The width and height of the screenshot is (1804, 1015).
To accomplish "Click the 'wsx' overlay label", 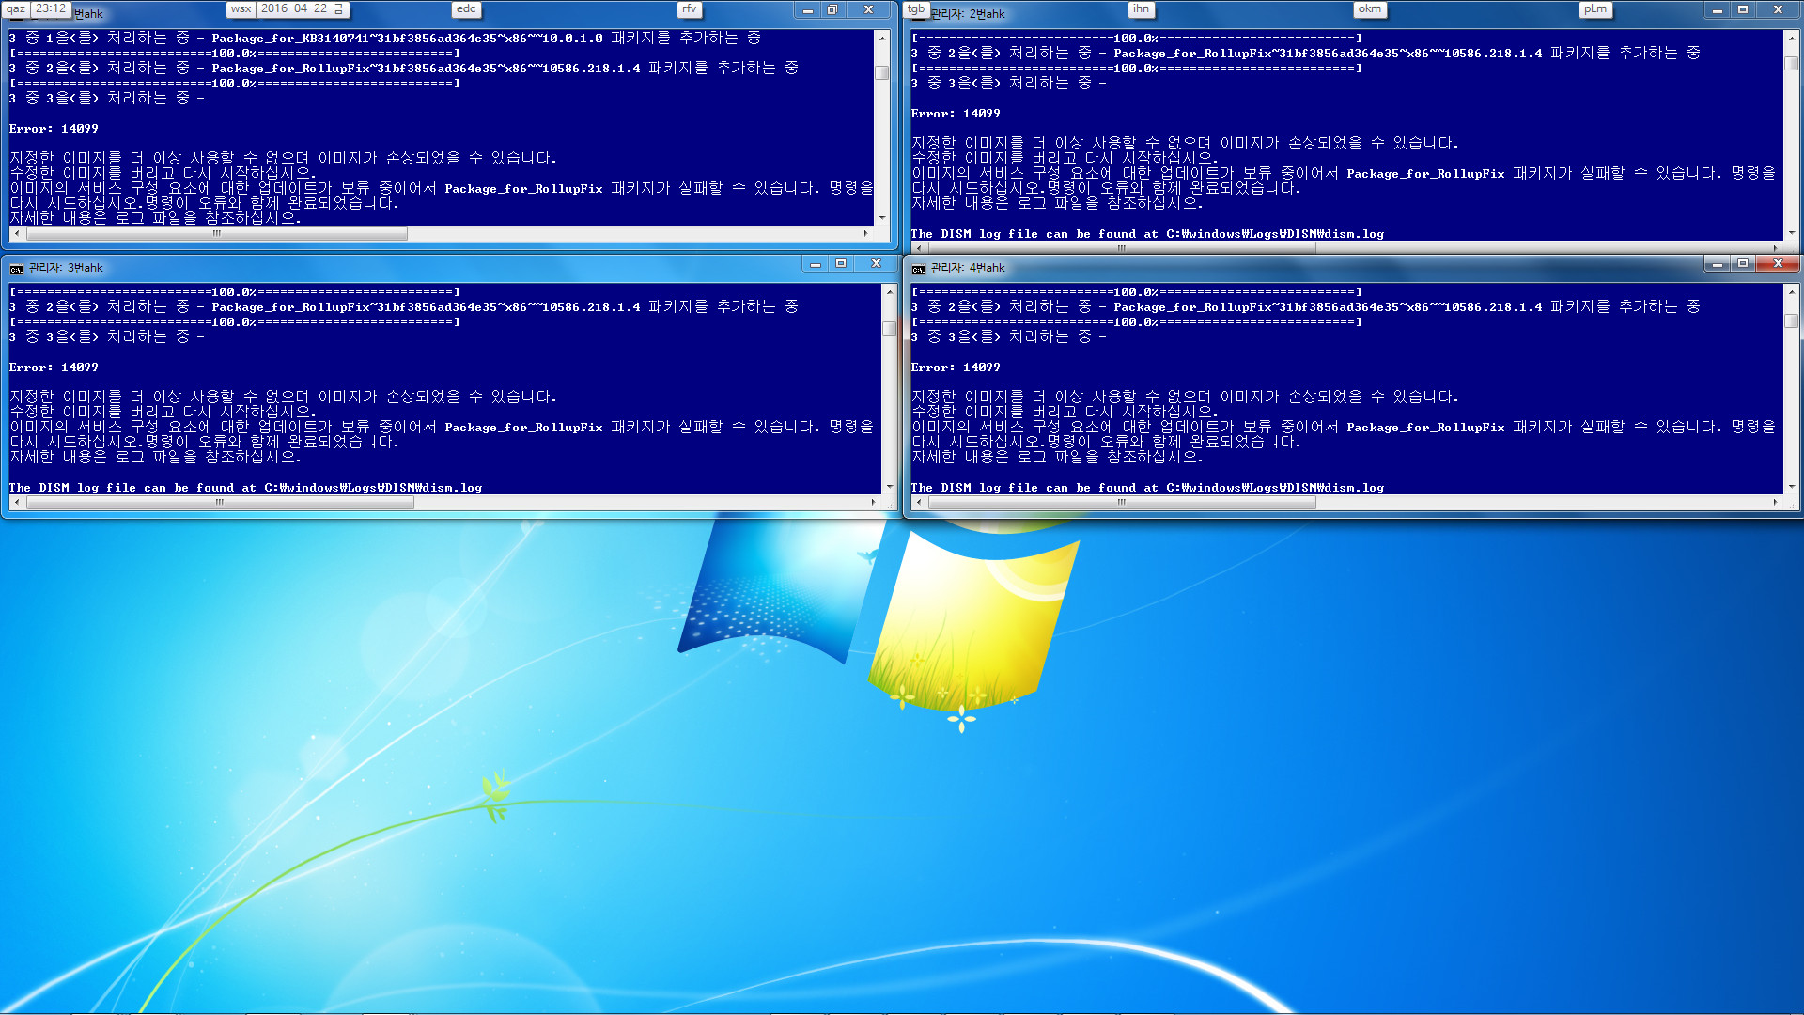I will click(x=241, y=8).
